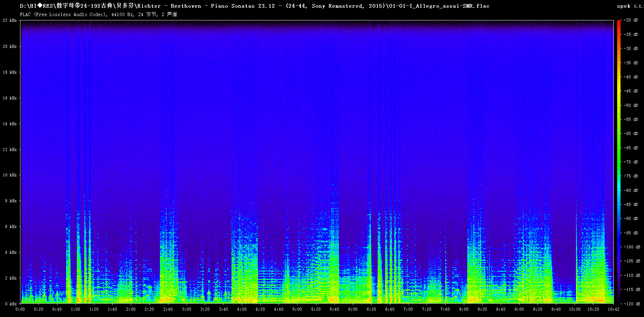The image size is (644, 317).
Task: Click the 10:42 end time label
Action: (x=613, y=309)
